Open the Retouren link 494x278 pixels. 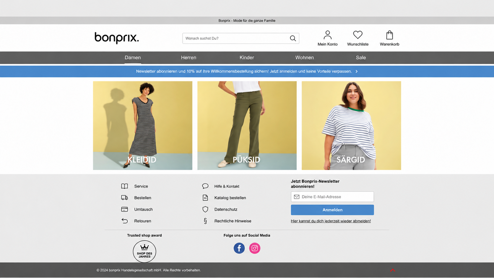point(143,221)
